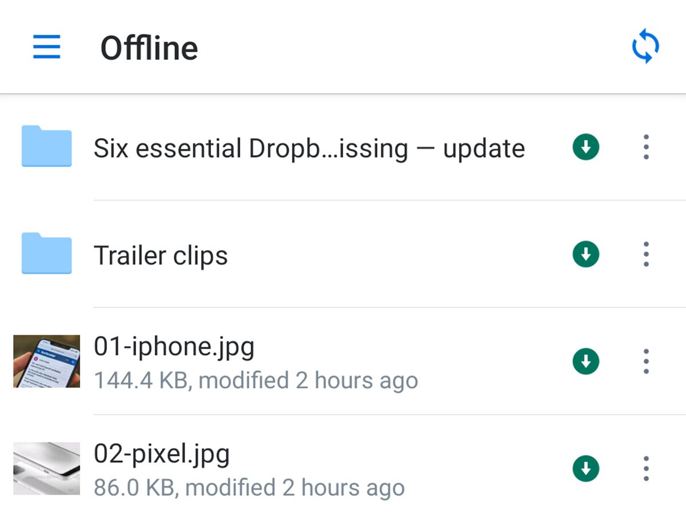Tap the offline download icon for 01-iphone.jpg

pos(585,361)
